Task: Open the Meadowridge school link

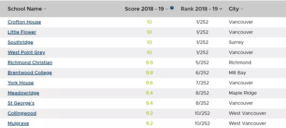Action: pos(23,93)
